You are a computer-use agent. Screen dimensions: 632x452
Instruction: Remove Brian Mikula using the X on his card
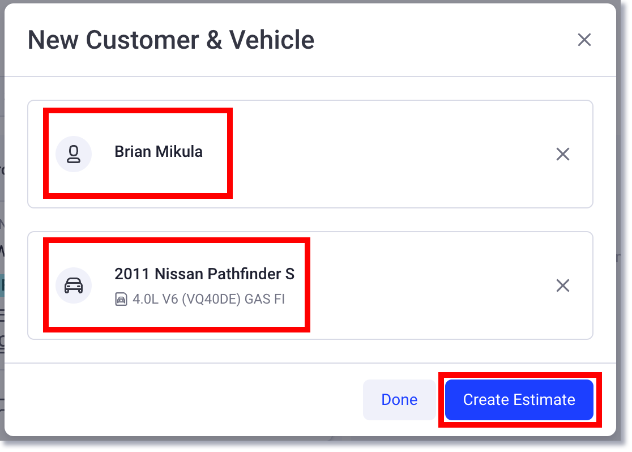click(562, 153)
